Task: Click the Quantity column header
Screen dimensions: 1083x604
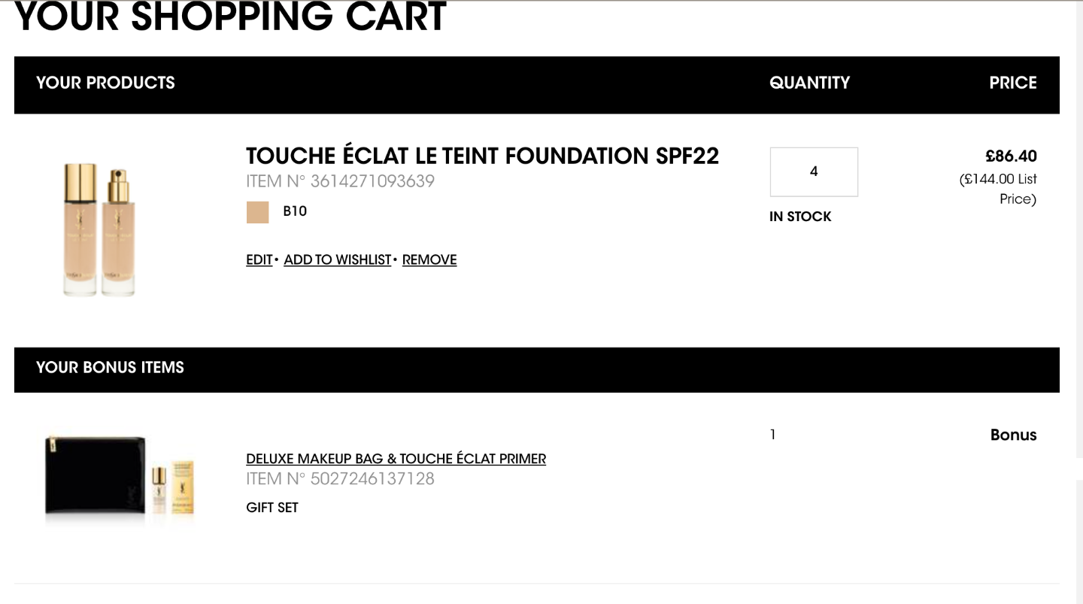Action: [x=809, y=83]
